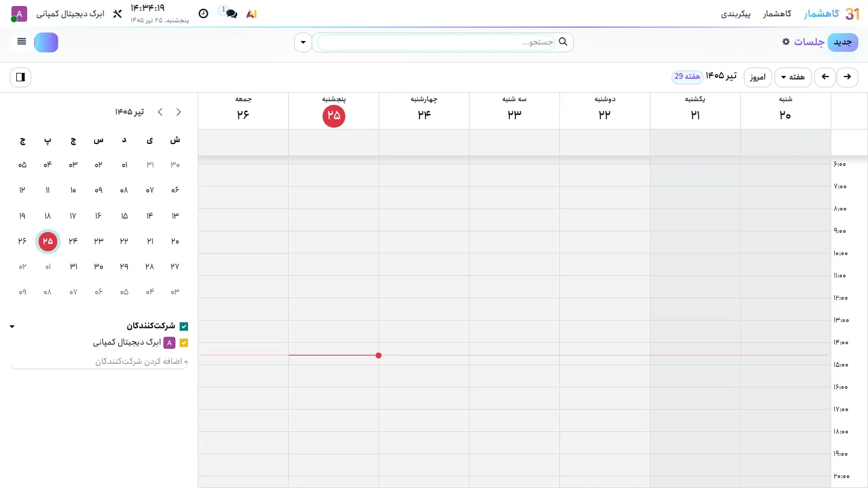This screenshot has width=868, height=488.
Task: Select day ۱۶ in mini calendar
Action: coord(98,216)
